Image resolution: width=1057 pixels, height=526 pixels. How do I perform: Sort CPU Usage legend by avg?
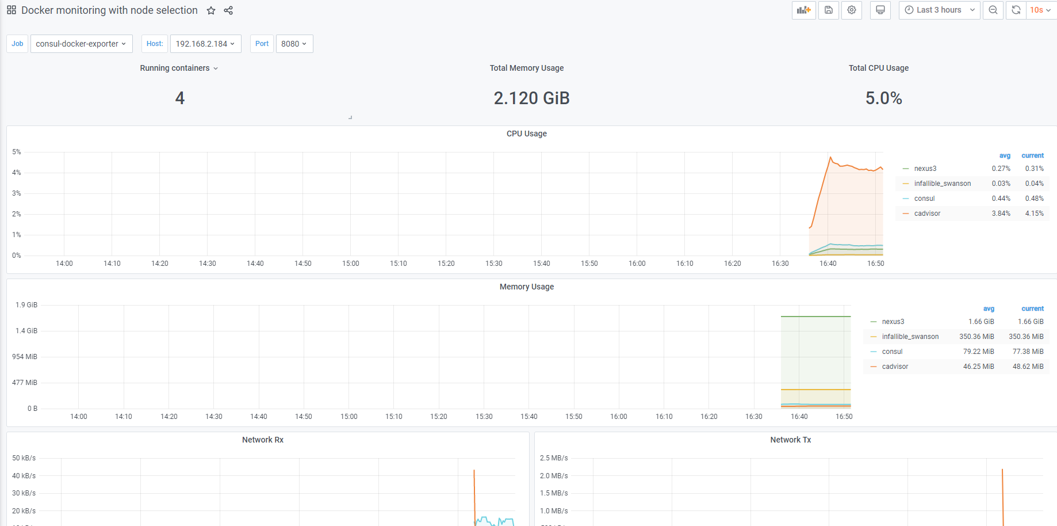pyautogui.click(x=1005, y=155)
